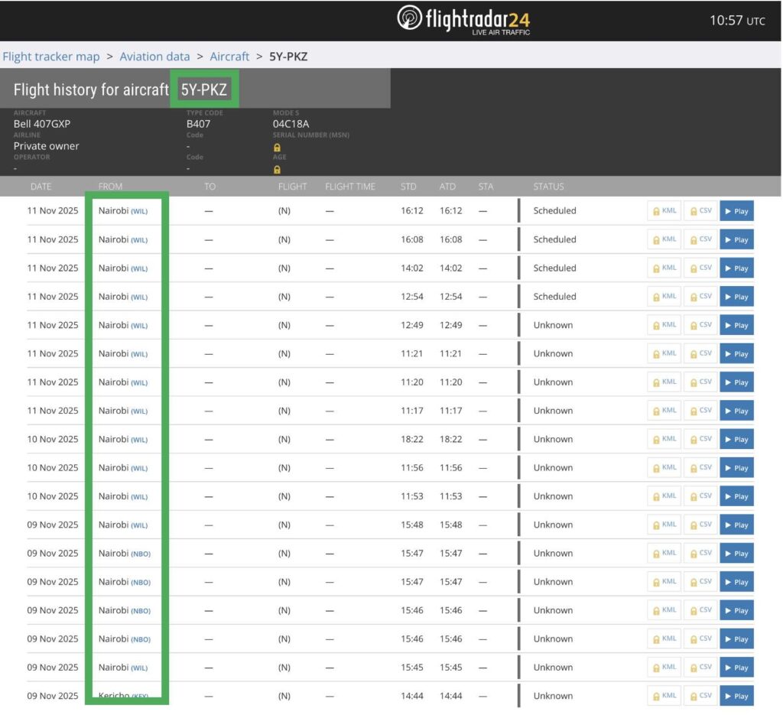Image resolution: width=783 pixels, height=715 pixels.
Task: Open WIL airport link in 16:12 row
Action: click(139, 212)
